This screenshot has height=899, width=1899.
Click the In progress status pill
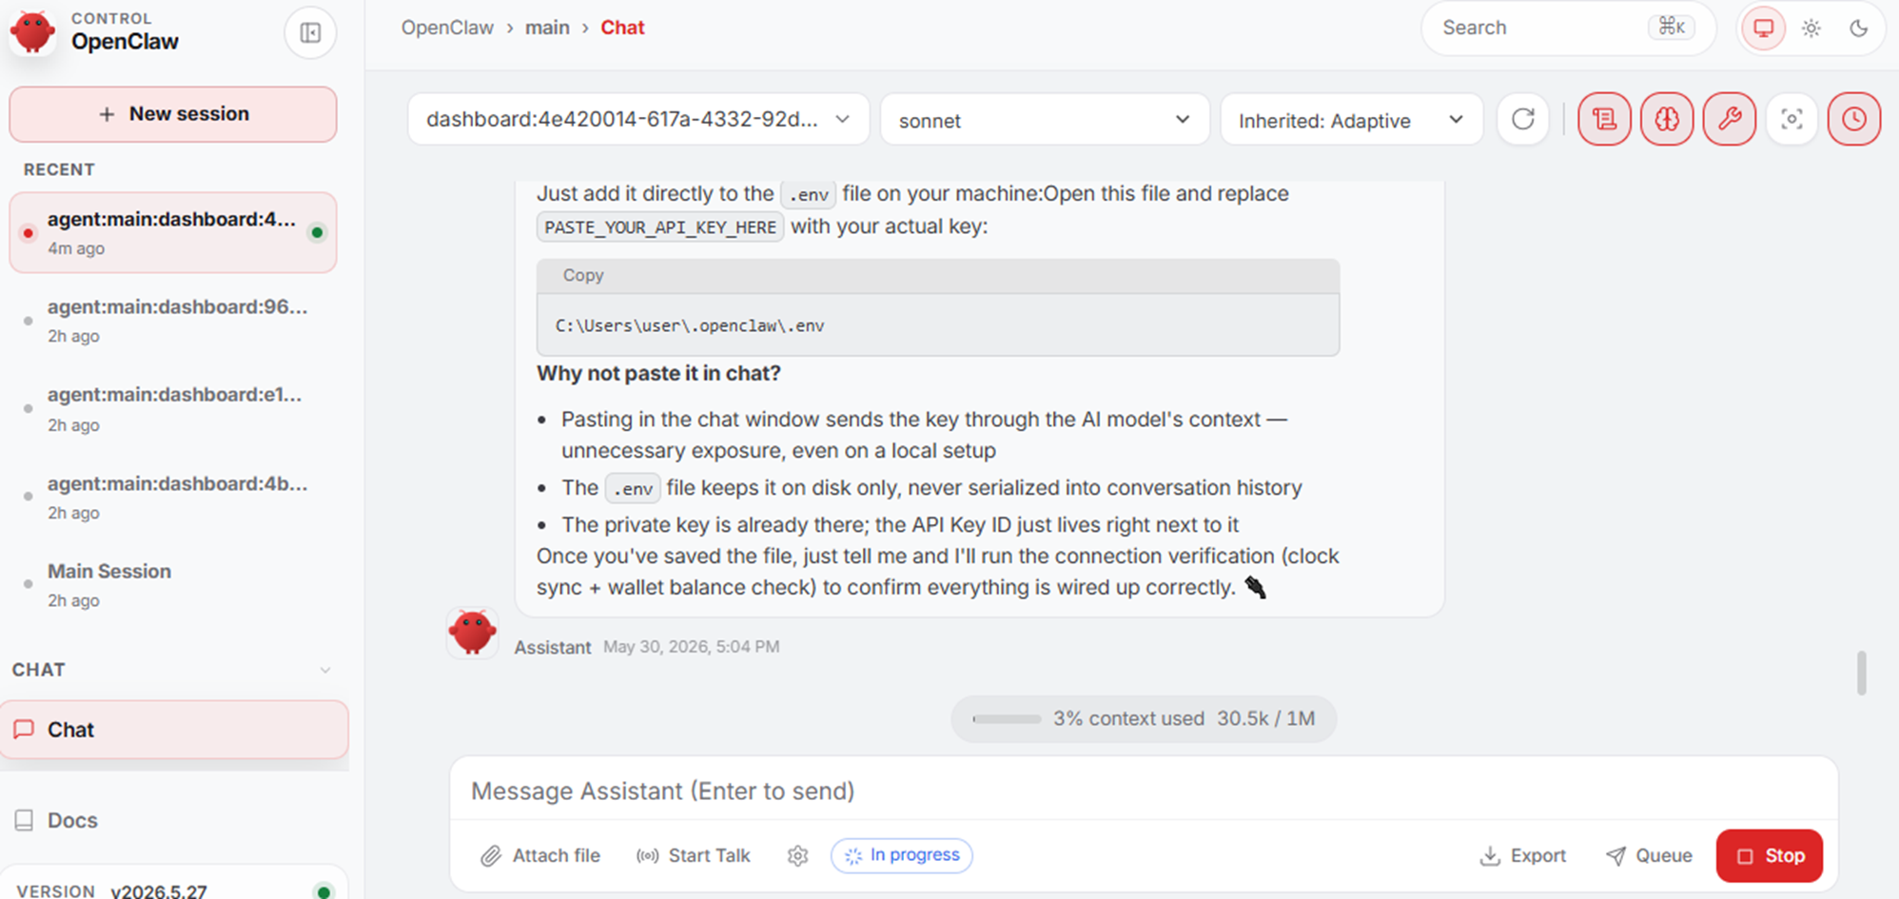[x=902, y=855]
